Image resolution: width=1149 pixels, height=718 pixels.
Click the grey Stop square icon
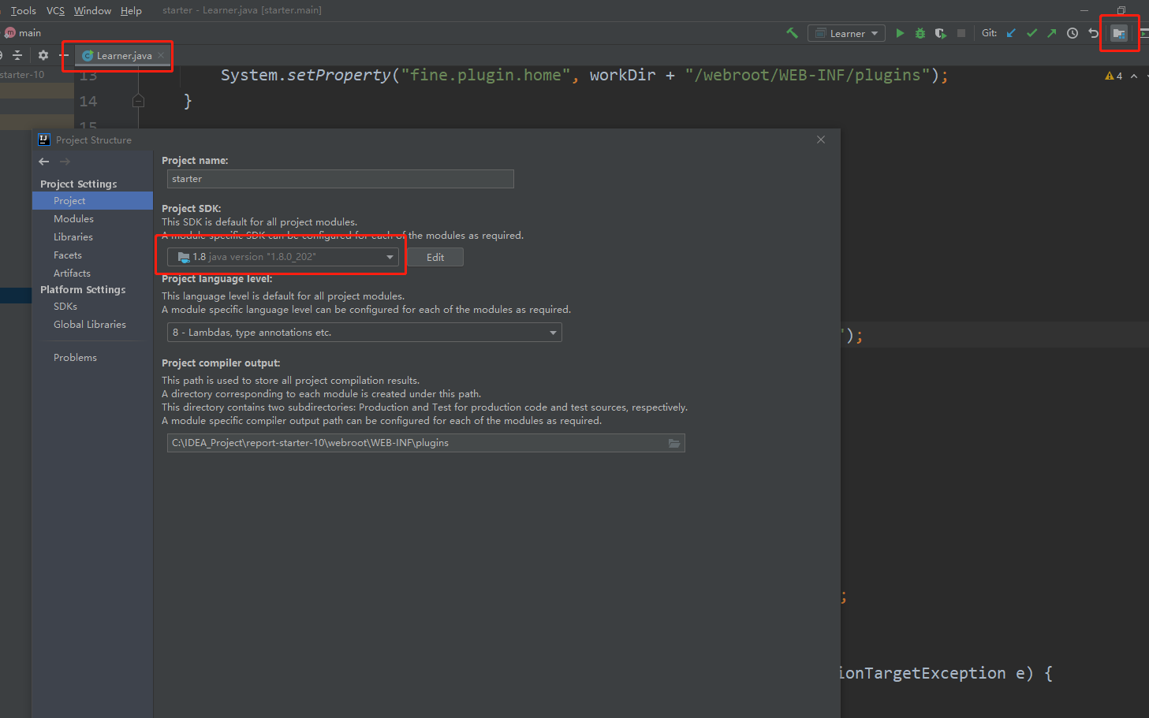click(961, 33)
